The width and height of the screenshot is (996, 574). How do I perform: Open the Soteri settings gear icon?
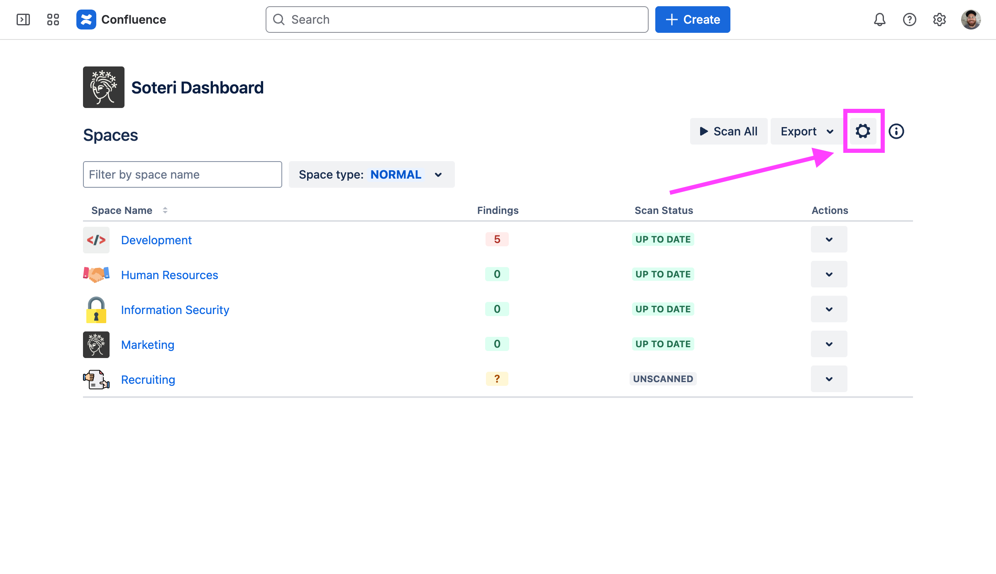863,131
